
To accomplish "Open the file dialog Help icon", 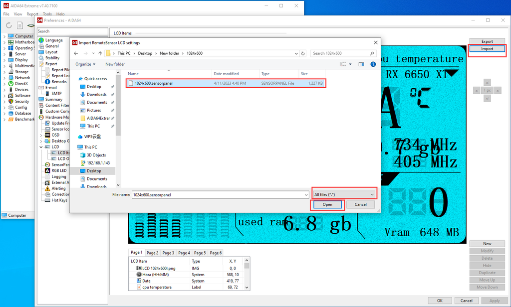I will [373, 64].
